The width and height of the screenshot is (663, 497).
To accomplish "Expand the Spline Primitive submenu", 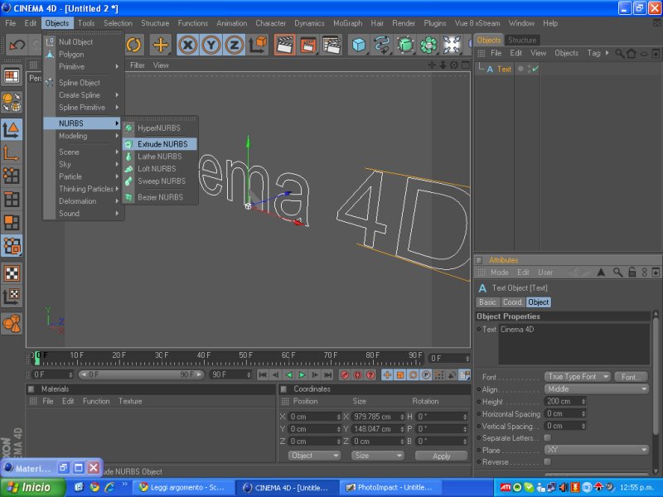I will click(x=84, y=108).
